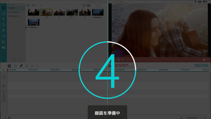Image resolution: width=211 pixels, height=119 pixels.
Task: Take a snapshot with camera icon
Action: pyautogui.click(x=204, y=60)
